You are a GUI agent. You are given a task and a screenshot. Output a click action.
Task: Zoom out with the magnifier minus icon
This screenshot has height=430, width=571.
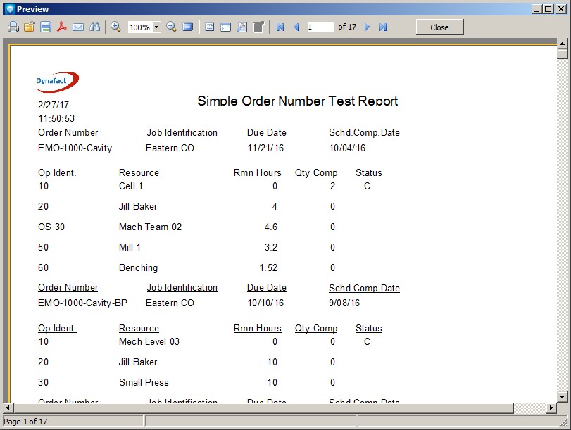tap(171, 27)
